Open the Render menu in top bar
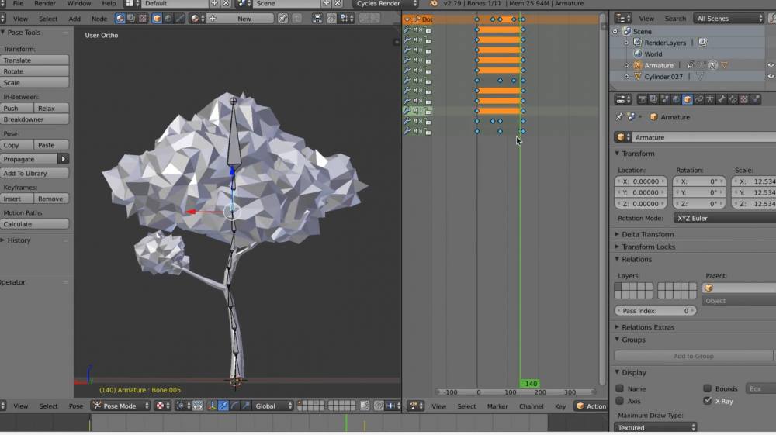Screen dimensions: 776x435 pos(45,4)
